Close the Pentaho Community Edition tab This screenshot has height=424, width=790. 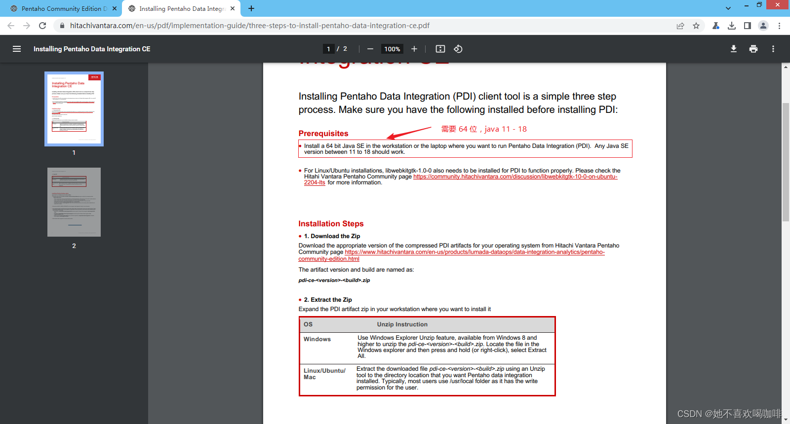point(115,8)
